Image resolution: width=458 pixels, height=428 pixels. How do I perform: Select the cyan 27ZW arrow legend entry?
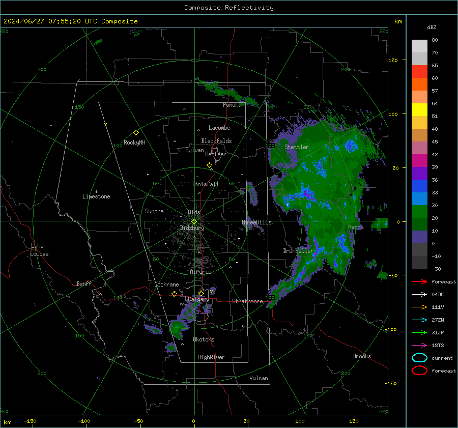click(x=419, y=320)
